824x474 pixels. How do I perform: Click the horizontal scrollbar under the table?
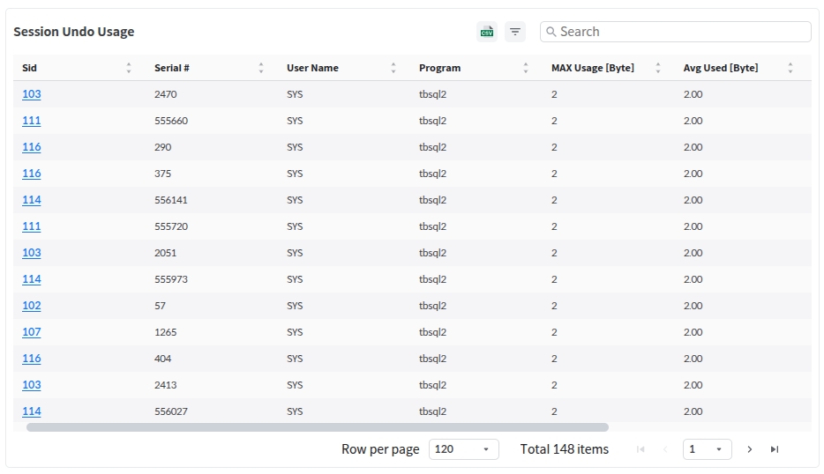click(318, 427)
